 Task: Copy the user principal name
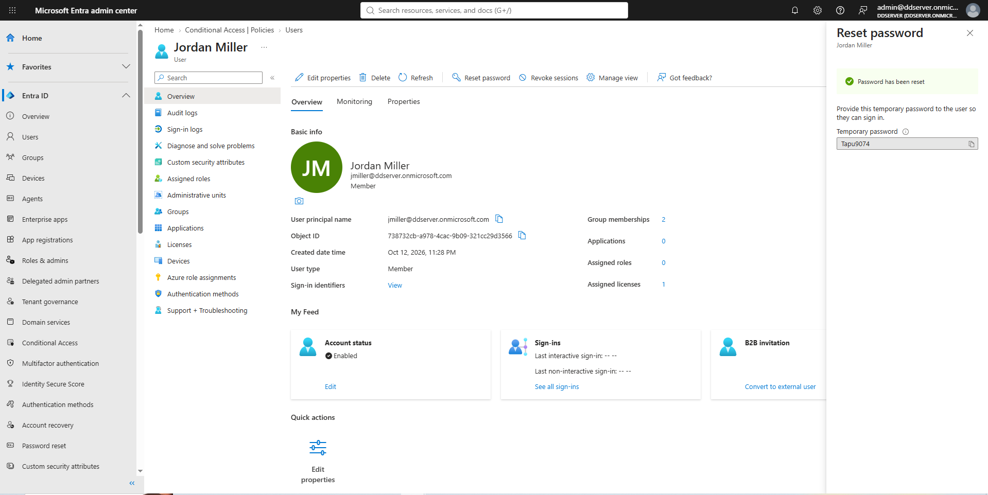pos(499,219)
